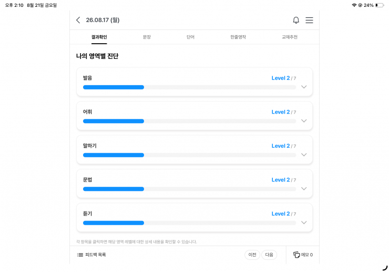389x272 pixels.
Task: Expand the 듣기 diagnosis chevron
Action: 304,223
